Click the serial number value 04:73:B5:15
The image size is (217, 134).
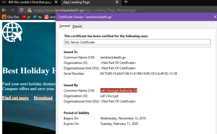(x=138, y=74)
